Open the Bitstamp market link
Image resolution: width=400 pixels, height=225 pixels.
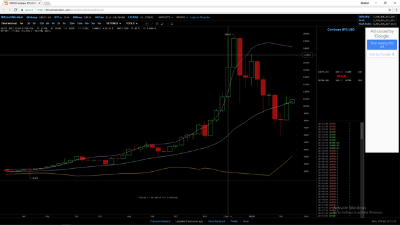coord(32,17)
